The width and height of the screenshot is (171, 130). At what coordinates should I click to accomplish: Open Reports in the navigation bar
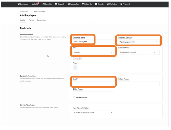[100, 4]
